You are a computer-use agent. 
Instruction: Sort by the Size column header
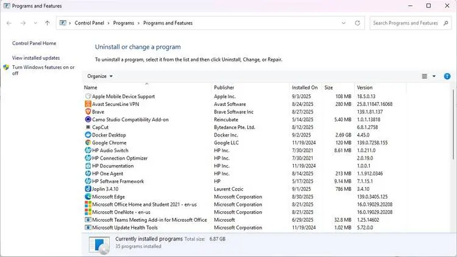pos(338,88)
